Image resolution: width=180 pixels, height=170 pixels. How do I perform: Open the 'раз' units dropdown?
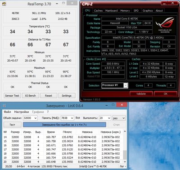119,118
